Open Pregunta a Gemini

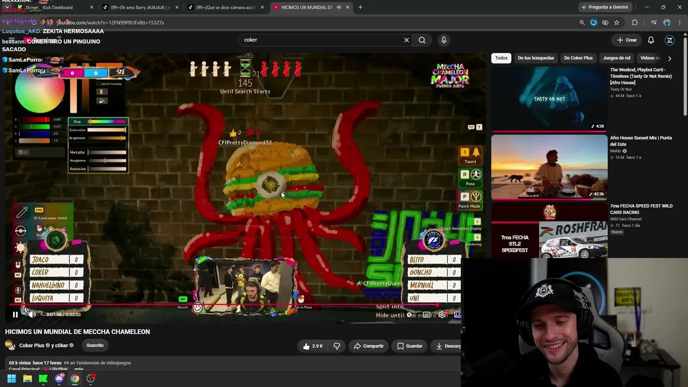605,8
